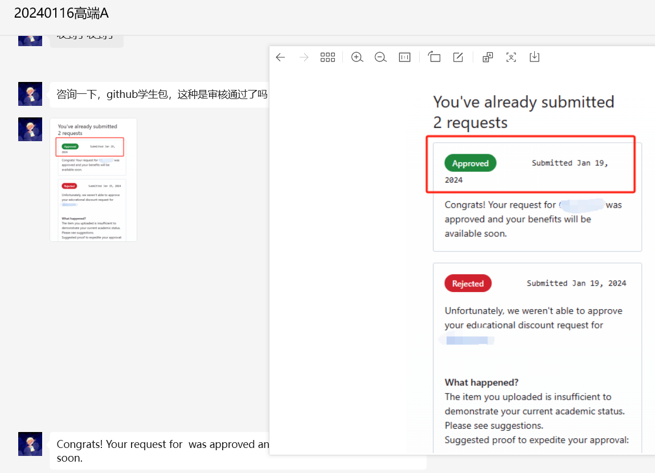Open the edit/annotate image tool
655x473 pixels.
(458, 57)
